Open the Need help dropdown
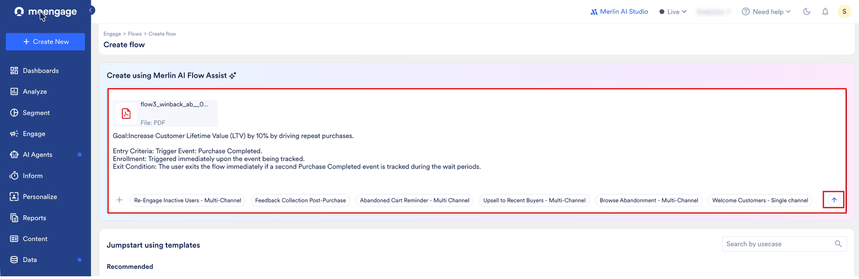The image size is (859, 279). [x=766, y=12]
